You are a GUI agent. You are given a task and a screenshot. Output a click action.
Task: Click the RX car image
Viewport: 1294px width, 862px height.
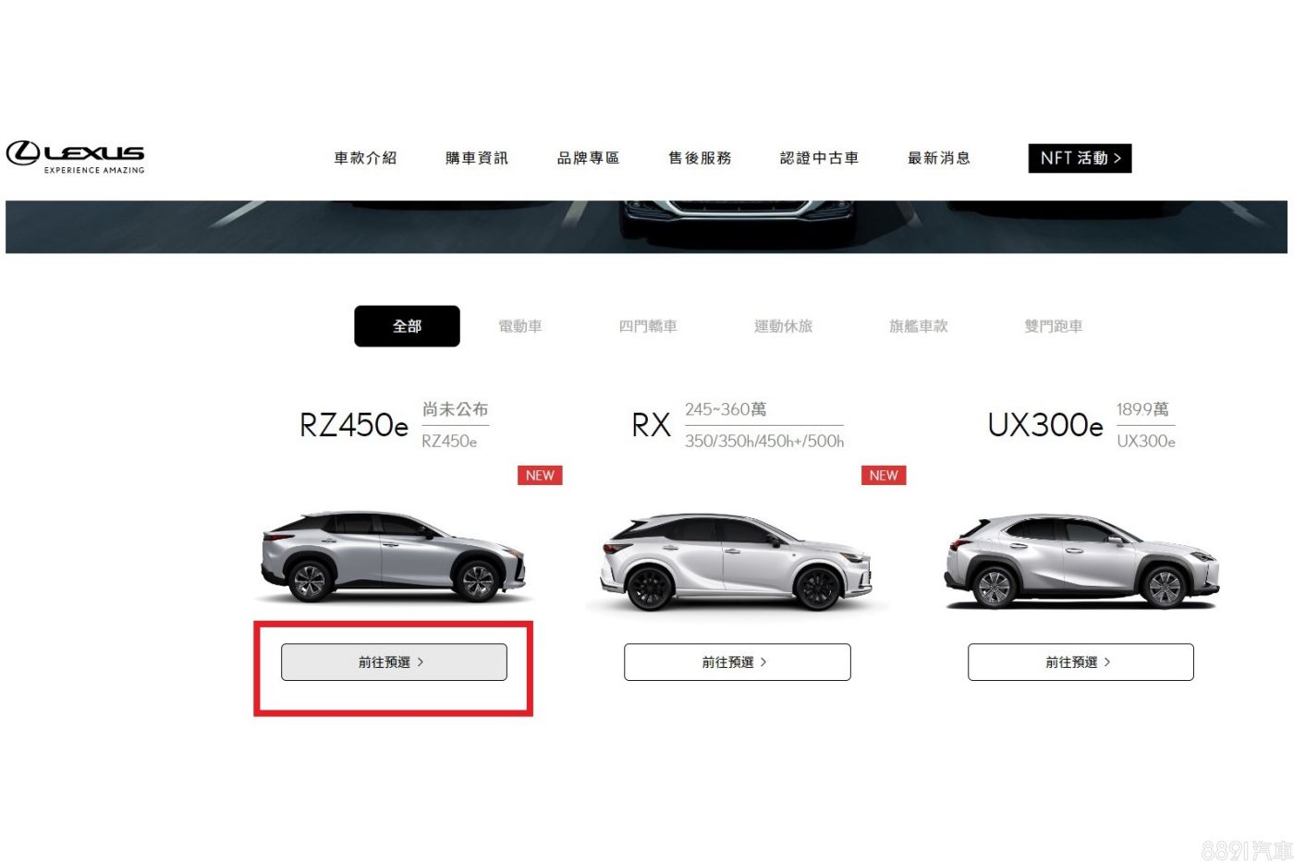point(736,562)
